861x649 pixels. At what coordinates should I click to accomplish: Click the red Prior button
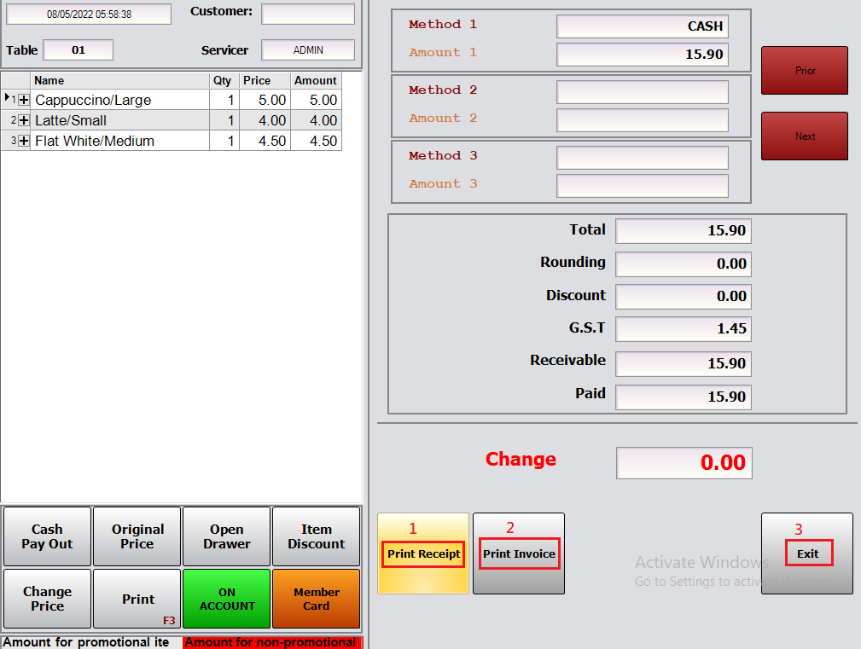click(805, 70)
